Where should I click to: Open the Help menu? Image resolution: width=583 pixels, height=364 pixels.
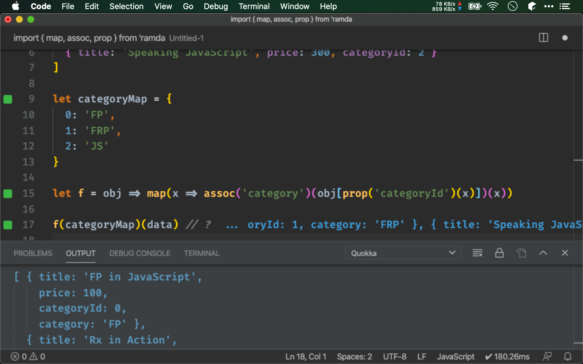click(328, 6)
